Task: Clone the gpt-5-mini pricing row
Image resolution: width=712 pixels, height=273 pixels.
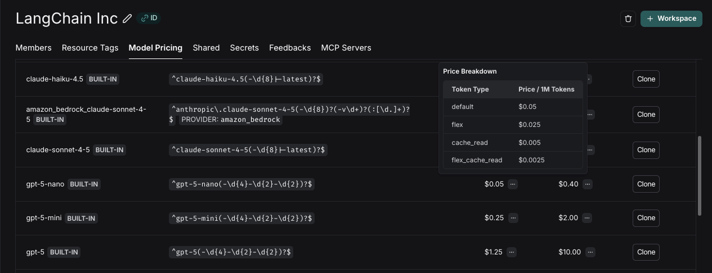Action: click(646, 218)
